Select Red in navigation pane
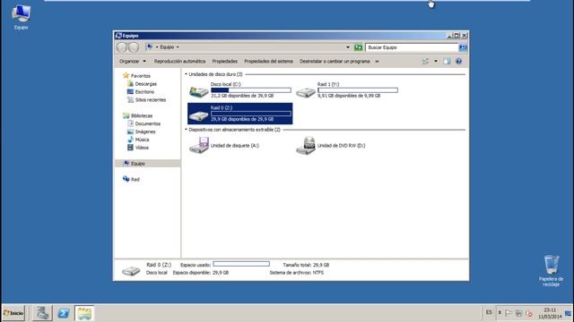574x322 pixels. coord(135,179)
